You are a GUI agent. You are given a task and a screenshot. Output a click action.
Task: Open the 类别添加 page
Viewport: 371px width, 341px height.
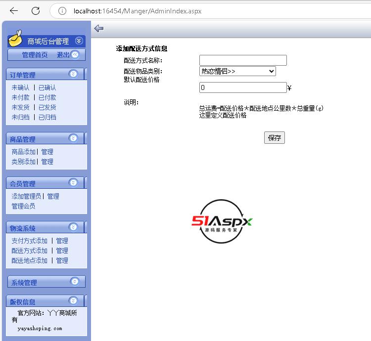pos(23,162)
